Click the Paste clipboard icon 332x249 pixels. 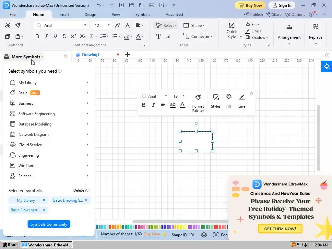click(18, 36)
